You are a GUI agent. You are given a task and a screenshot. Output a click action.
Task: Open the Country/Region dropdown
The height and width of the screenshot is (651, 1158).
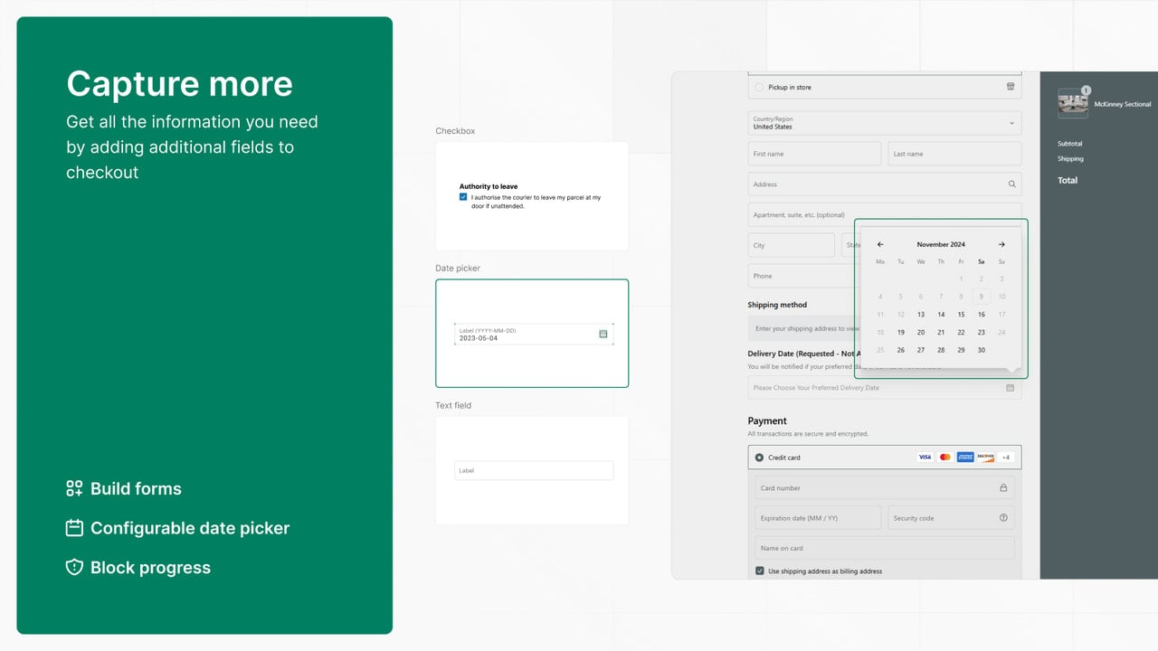(885, 123)
